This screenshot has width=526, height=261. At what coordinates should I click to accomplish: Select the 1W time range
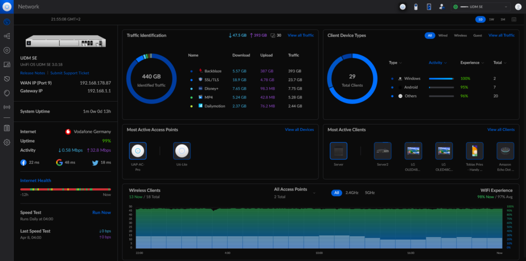tap(492, 19)
